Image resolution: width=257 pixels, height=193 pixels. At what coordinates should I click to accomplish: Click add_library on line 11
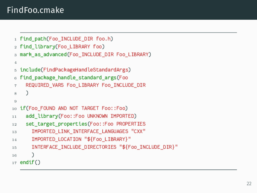pos(42,116)
